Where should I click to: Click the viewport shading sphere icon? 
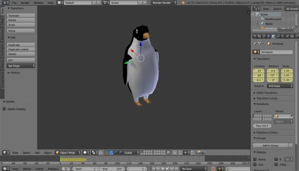click(85, 152)
